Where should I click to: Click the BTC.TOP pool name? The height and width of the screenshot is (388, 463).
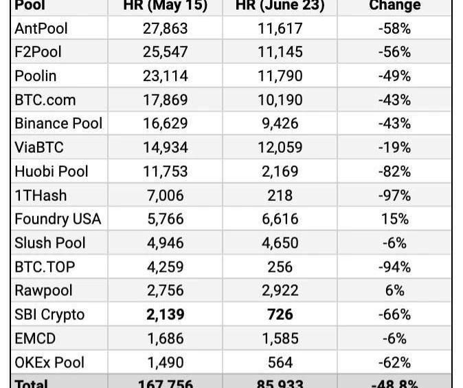click(x=45, y=267)
